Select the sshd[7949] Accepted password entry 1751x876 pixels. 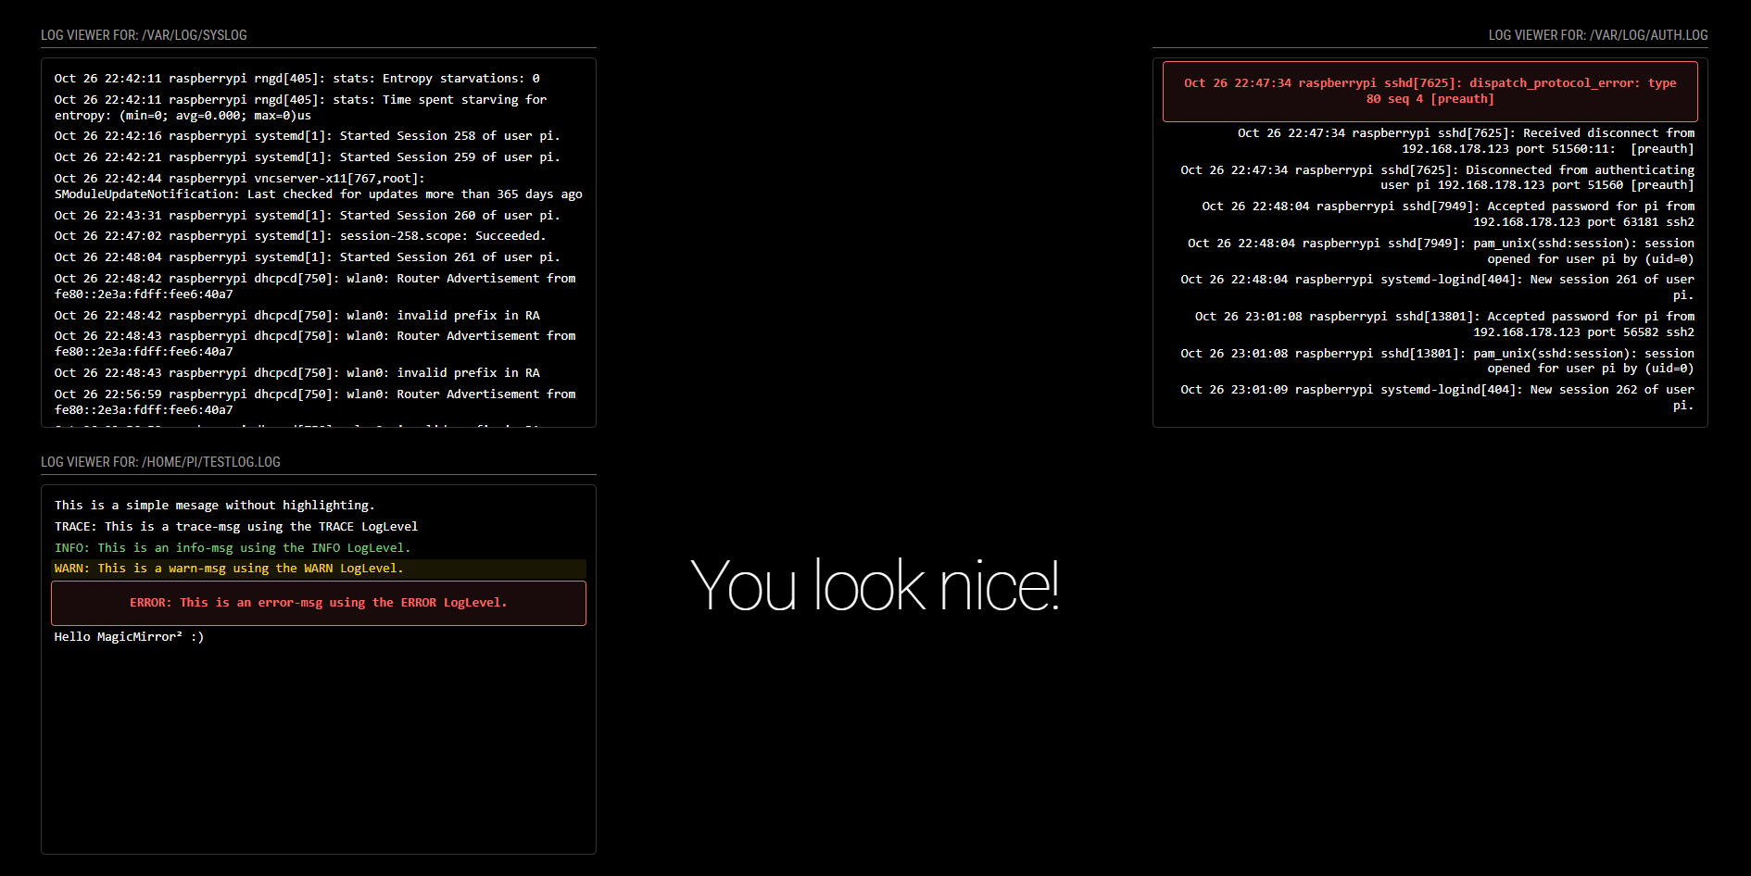click(1447, 214)
